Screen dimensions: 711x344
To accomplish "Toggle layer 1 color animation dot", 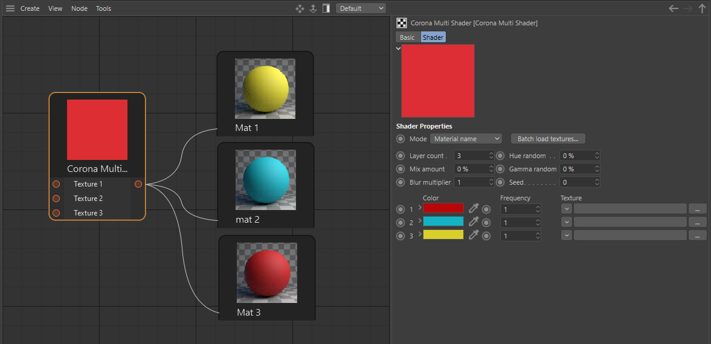I will pyautogui.click(x=401, y=209).
